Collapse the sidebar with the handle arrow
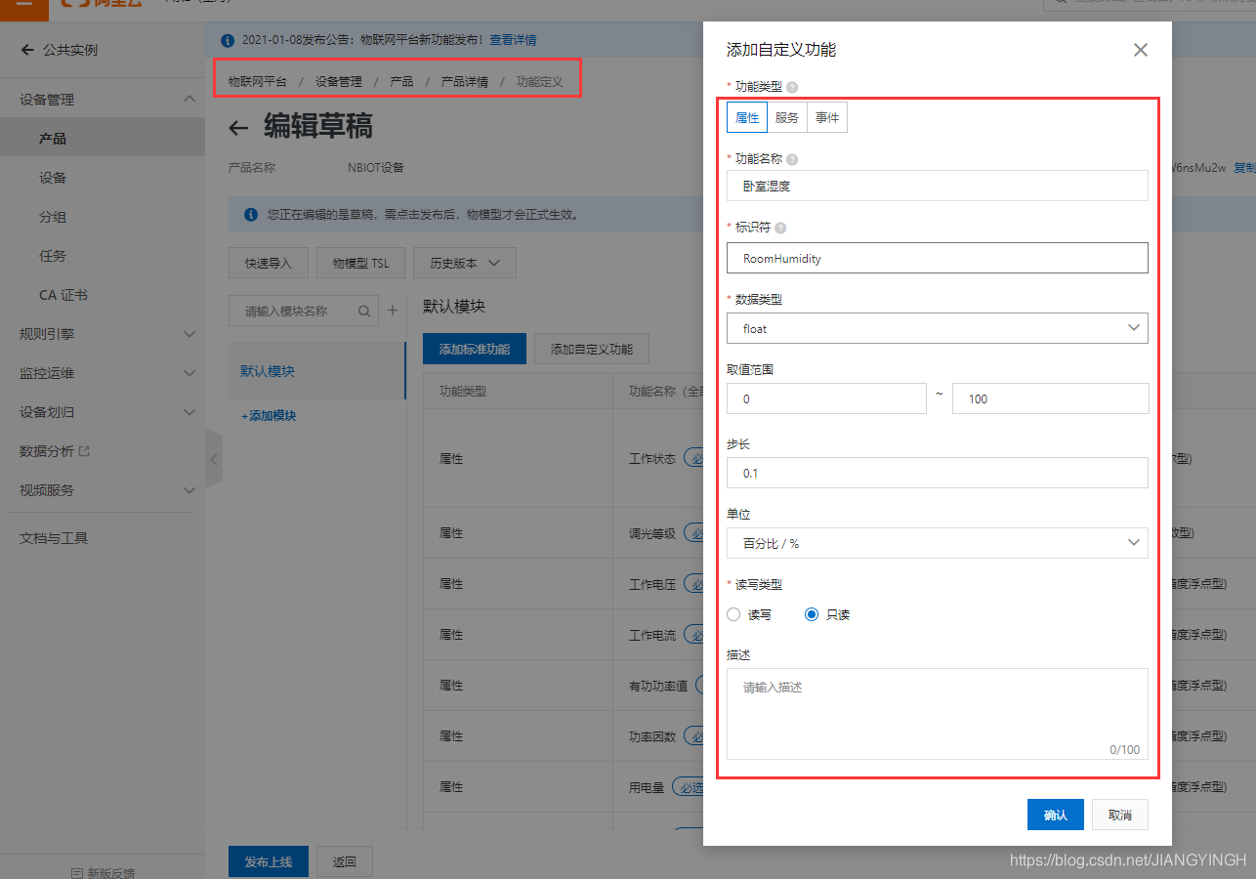The width and height of the screenshot is (1256, 879). pyautogui.click(x=214, y=459)
